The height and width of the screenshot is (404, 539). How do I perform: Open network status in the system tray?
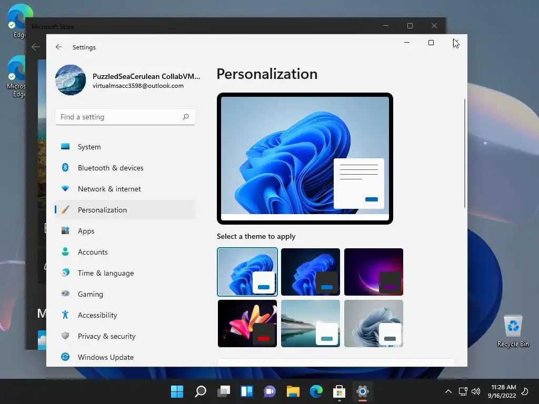[463, 391]
